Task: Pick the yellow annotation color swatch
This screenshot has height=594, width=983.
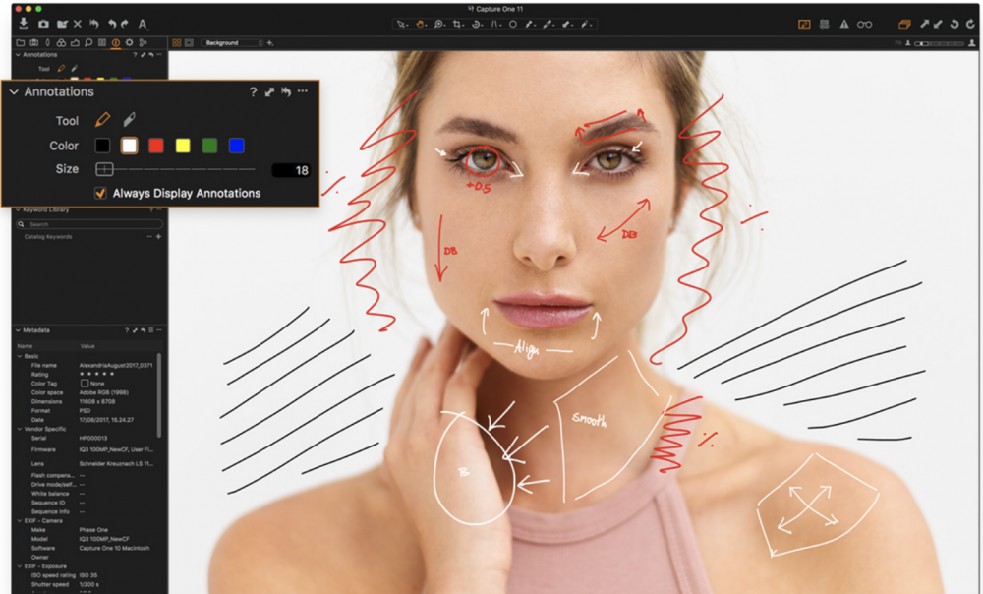Action: coord(183,146)
